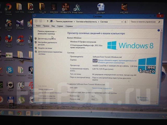Click the 8,00 ГБ installed memory value

tap(103, 69)
